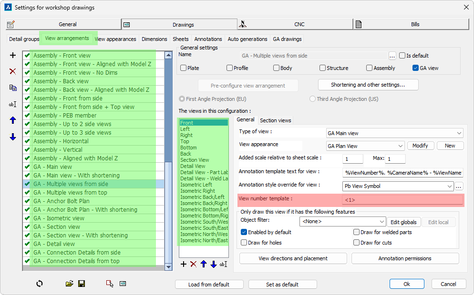Click the copy arrangement icon in left sidebar
The image size is (474, 295).
pyautogui.click(x=13, y=88)
